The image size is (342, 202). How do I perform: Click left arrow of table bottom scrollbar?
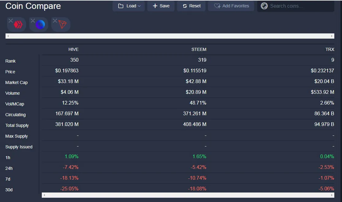coord(44,195)
